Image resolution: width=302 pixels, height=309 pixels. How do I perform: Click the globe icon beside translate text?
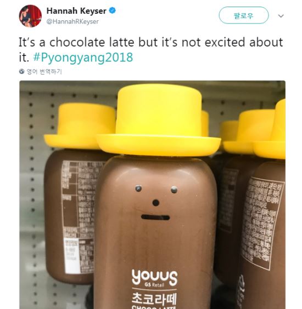tap(22, 71)
